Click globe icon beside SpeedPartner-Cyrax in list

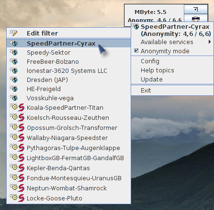15,44
